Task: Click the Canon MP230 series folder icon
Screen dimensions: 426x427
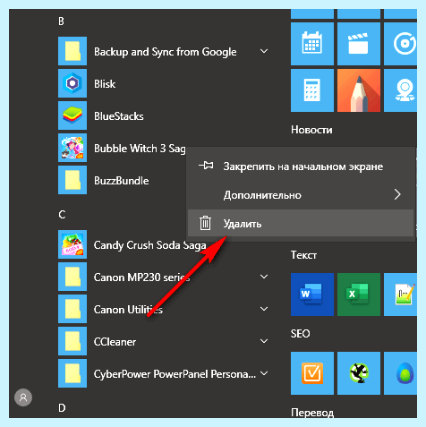Action: pyautogui.click(x=72, y=277)
